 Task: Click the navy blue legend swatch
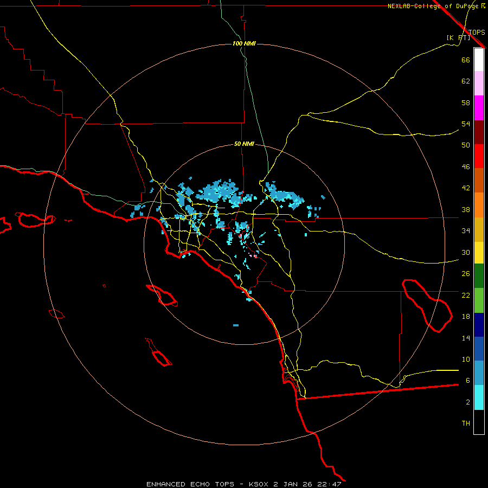coord(479,325)
